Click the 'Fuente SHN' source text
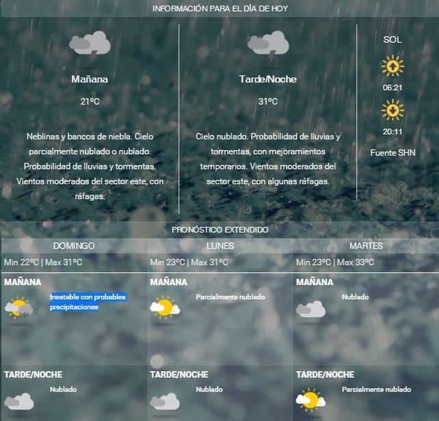439x421 pixels. (393, 153)
